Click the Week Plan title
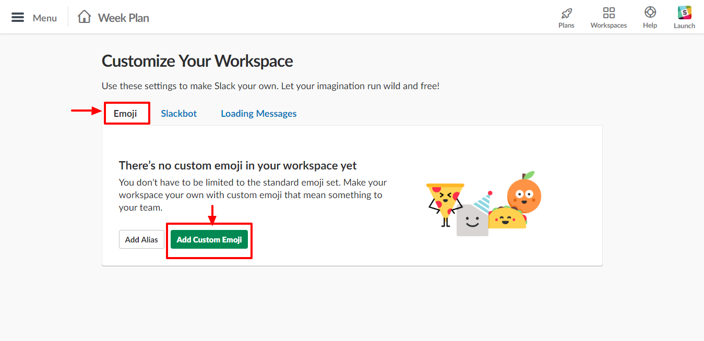Image resolution: width=704 pixels, height=341 pixels. click(x=124, y=17)
